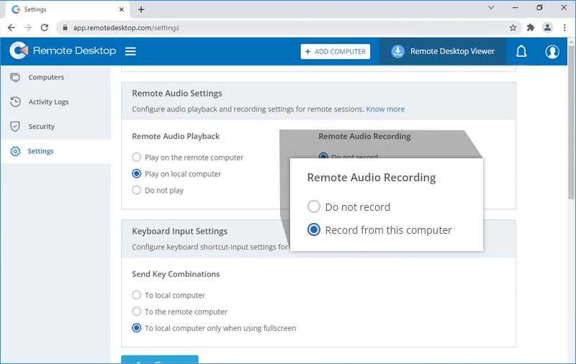This screenshot has height=364, width=576.
Task: Open the notifications bell icon
Action: [521, 51]
